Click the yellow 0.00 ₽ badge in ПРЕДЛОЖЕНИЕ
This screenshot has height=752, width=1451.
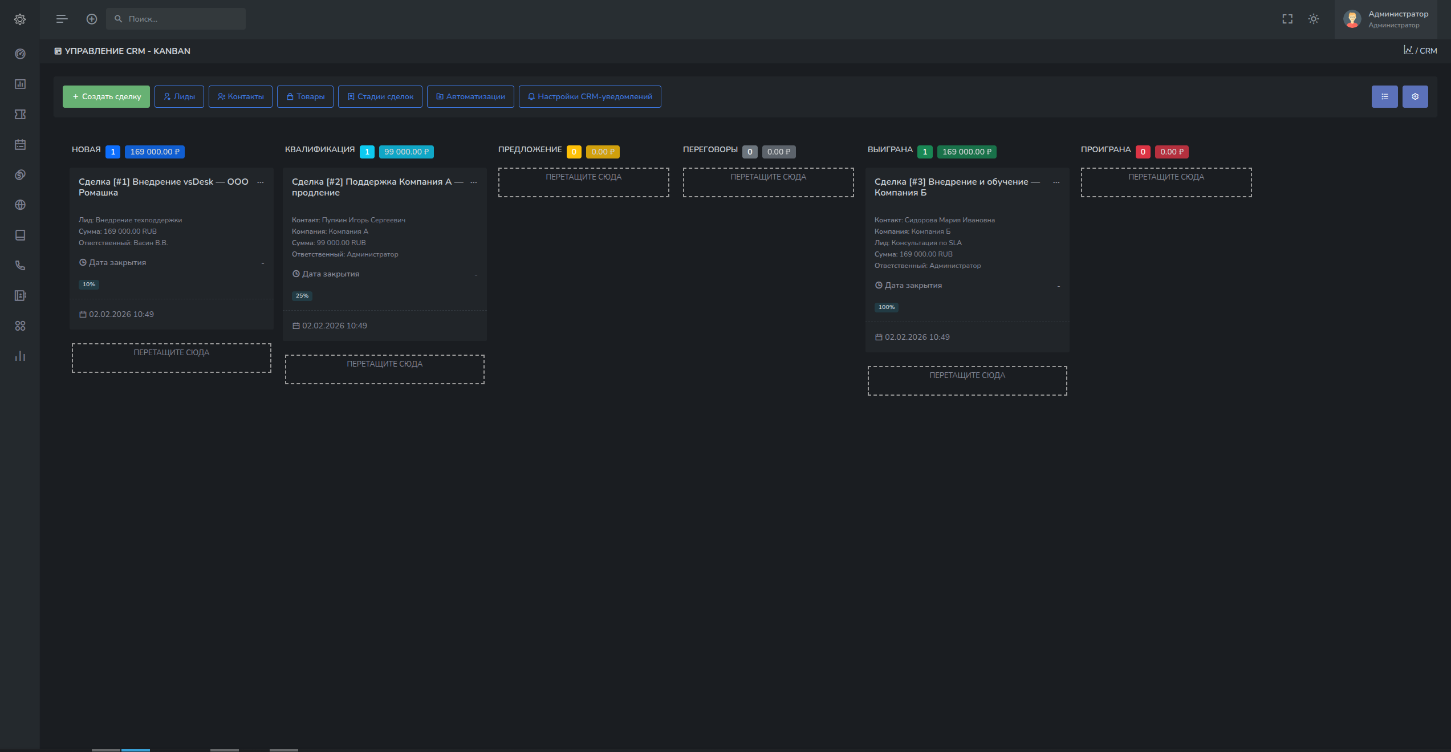click(x=603, y=152)
